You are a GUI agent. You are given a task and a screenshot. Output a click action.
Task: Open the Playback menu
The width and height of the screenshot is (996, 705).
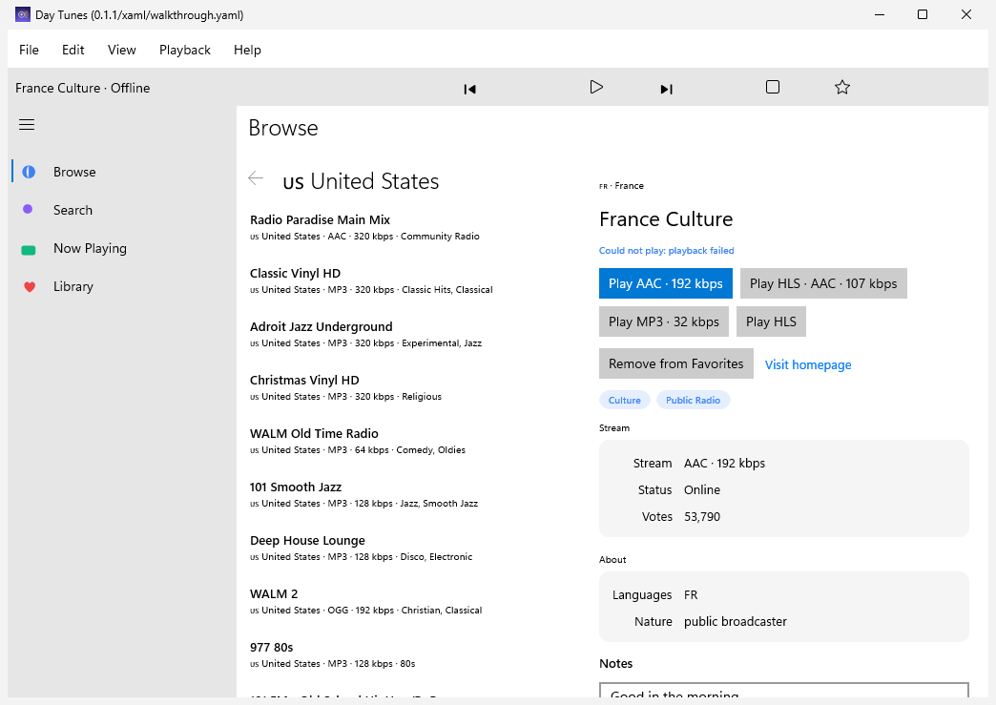click(185, 50)
